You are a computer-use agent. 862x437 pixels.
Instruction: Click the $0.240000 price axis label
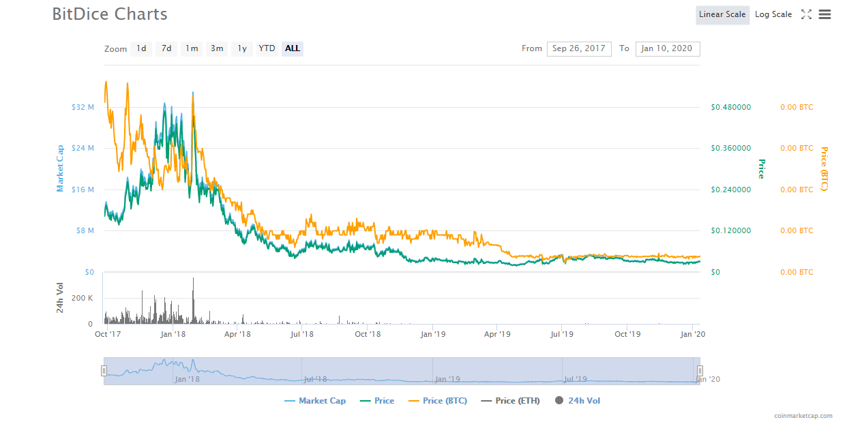[731, 190]
